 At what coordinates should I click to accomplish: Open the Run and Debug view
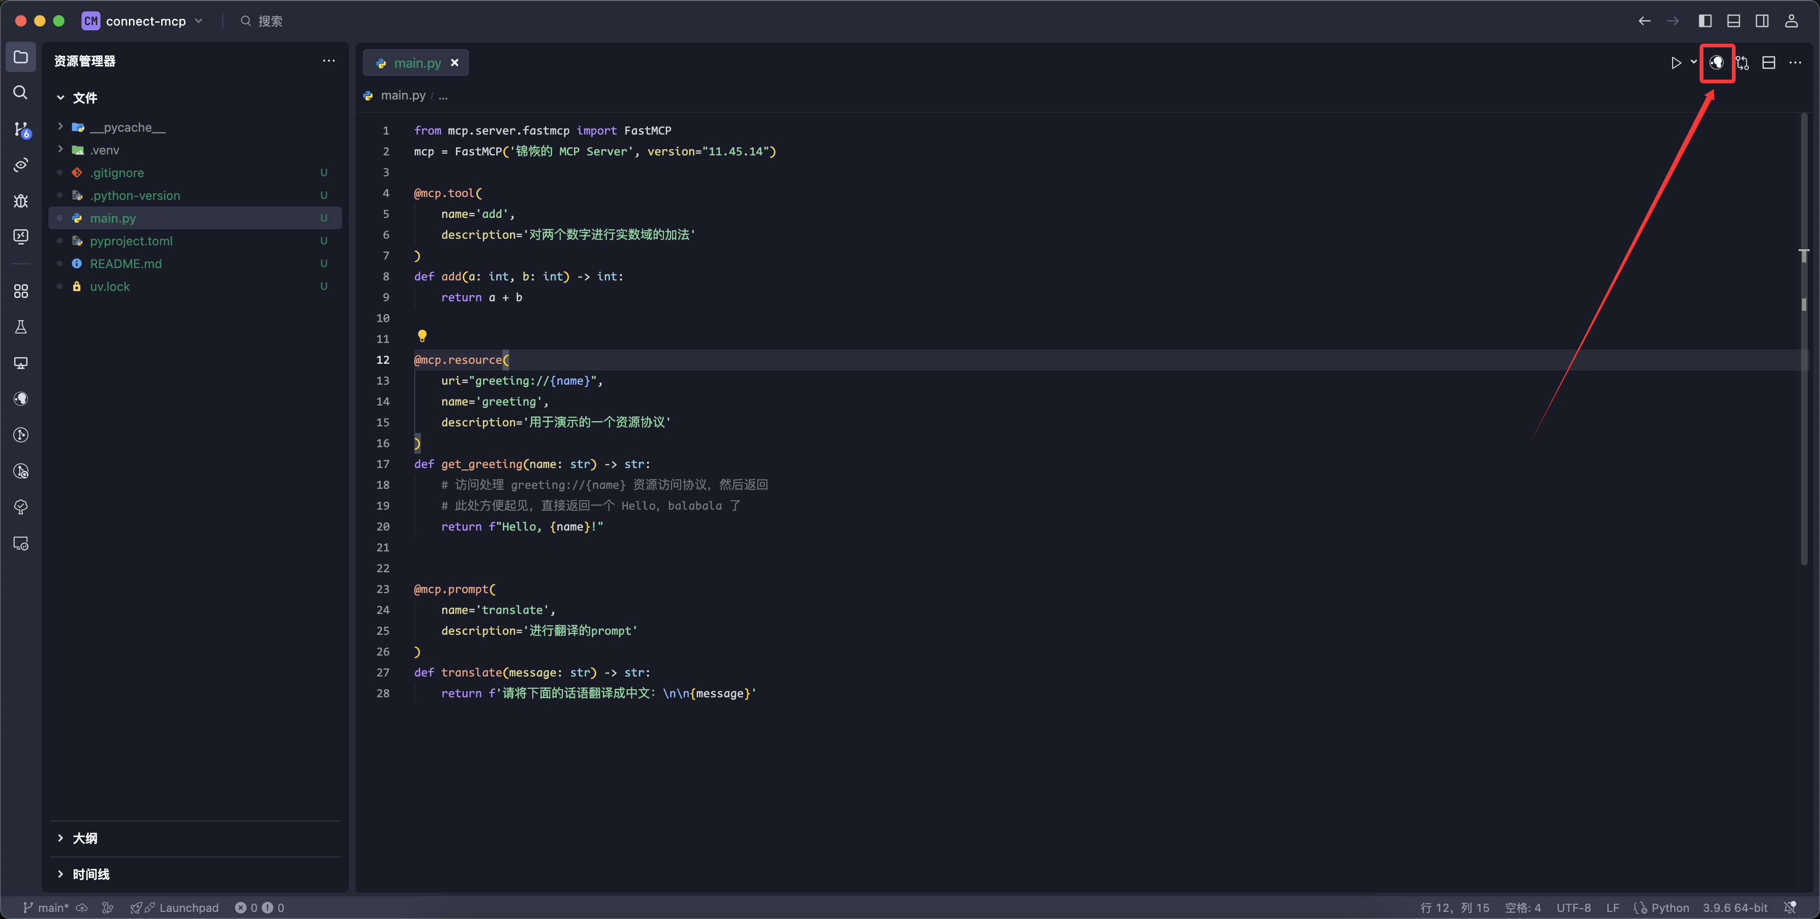pyautogui.click(x=20, y=201)
